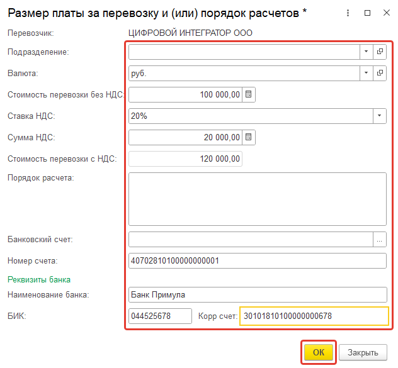The height and width of the screenshot is (368, 398).
Task: Open the Валюта item via its open icon
Action: [380, 73]
